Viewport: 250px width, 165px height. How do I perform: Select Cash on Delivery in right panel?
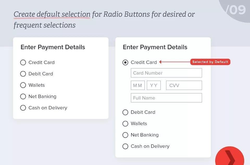[x=125, y=146]
